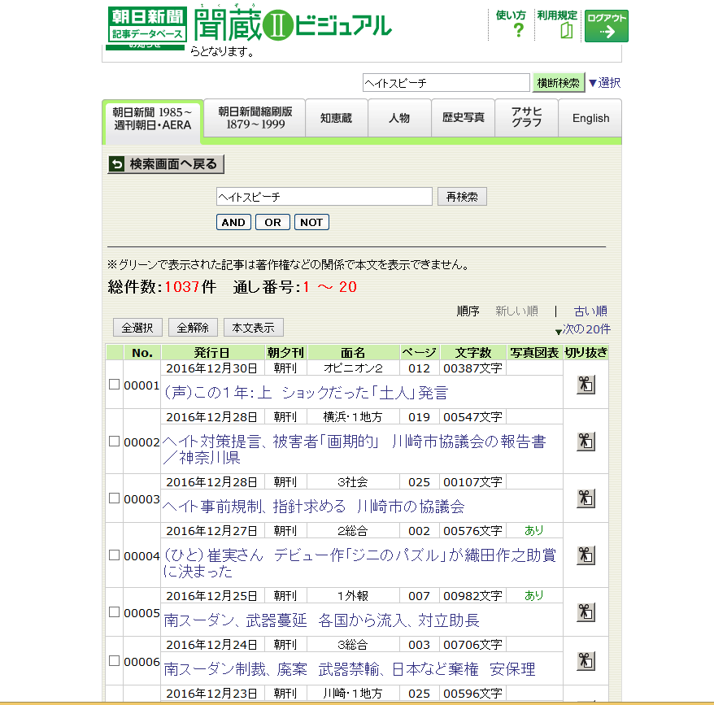Click the clipping scissors icon for article 00004
Screen dimensions: 714x705
pyautogui.click(x=586, y=555)
